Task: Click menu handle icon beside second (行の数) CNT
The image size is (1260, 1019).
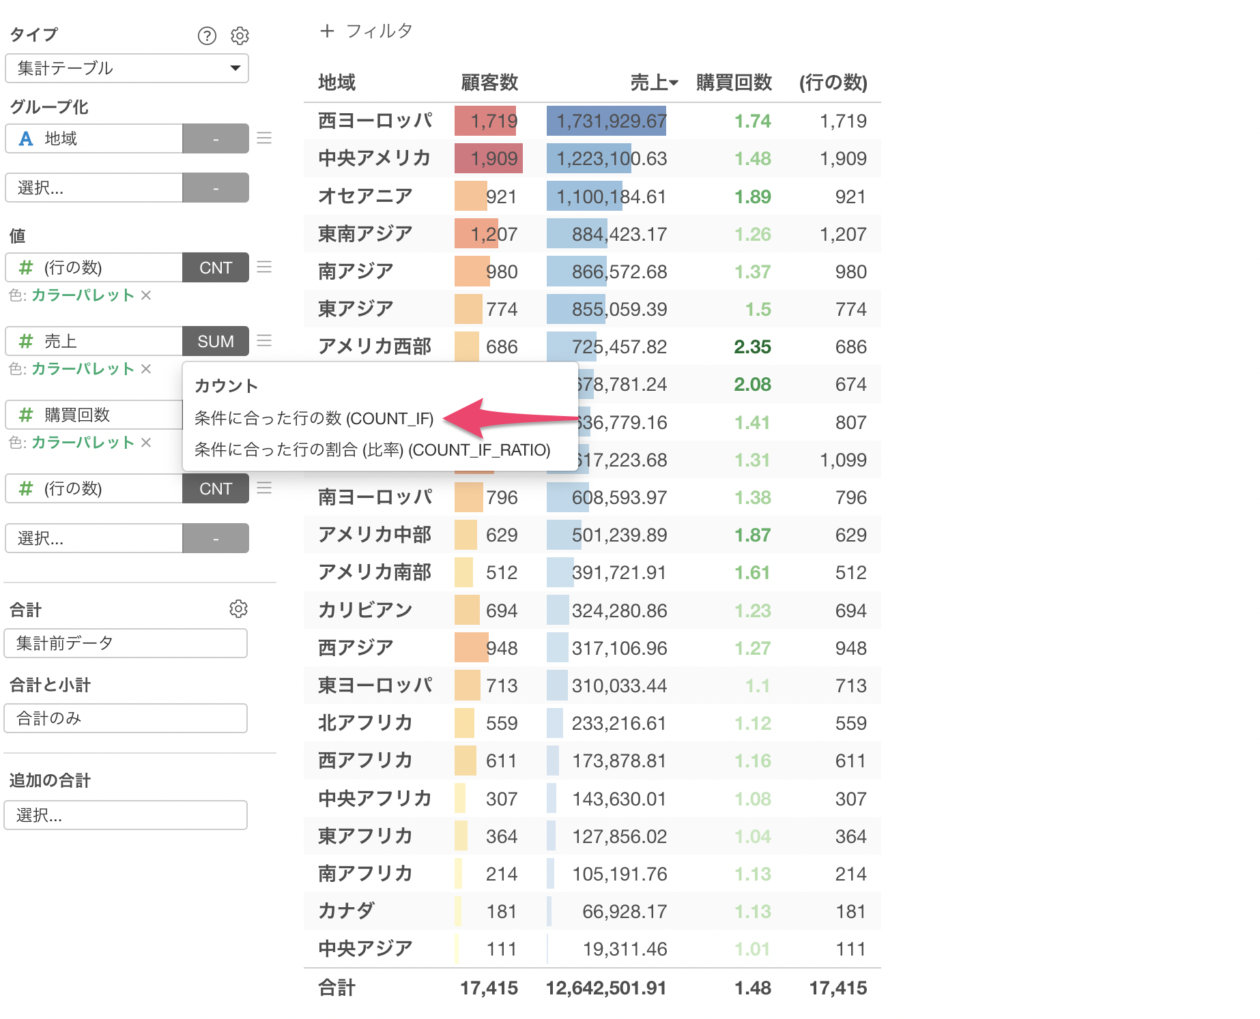Action: pos(264,488)
